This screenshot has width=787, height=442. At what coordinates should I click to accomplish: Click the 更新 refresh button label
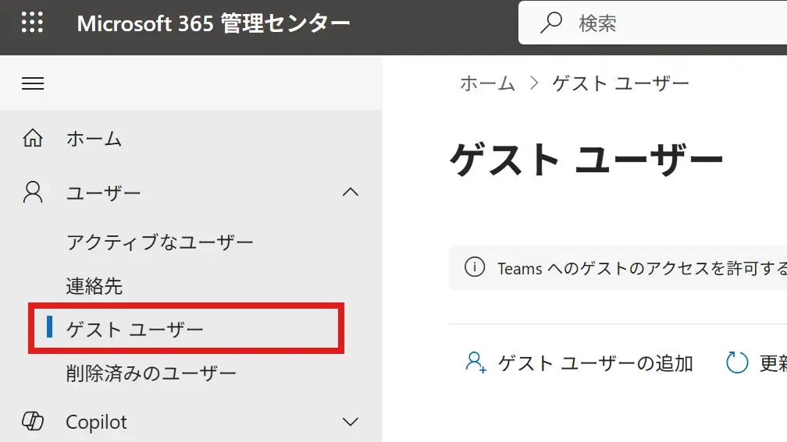click(773, 362)
